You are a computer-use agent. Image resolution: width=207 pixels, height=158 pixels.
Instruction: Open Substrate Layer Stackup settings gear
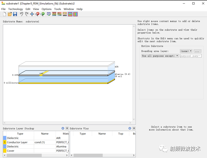coord(63,129)
